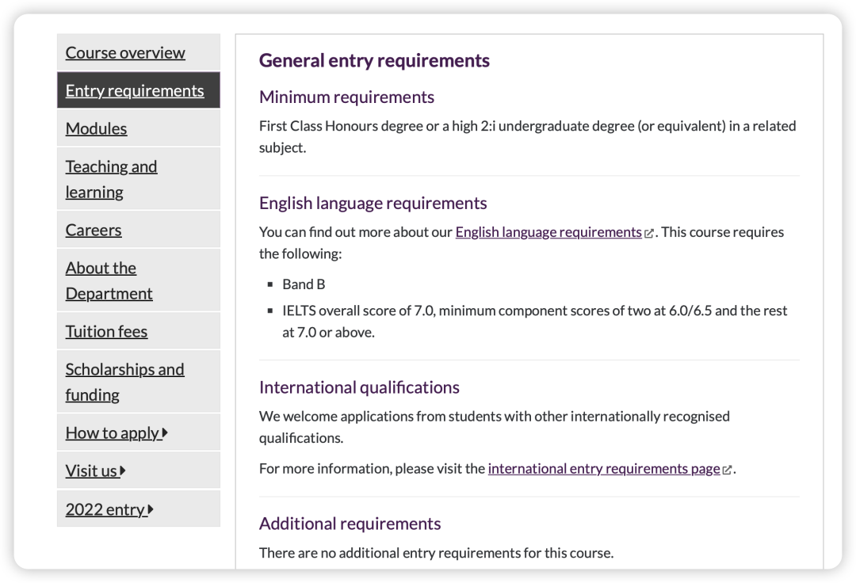
Task: Click the First Class Honours degree paragraph
Action: pos(527,137)
